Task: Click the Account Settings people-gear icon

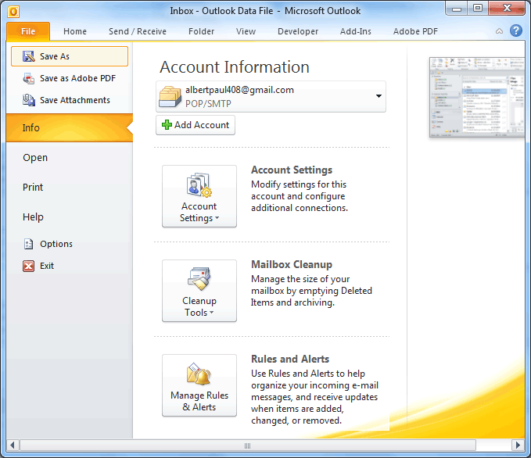Action: [x=199, y=185]
